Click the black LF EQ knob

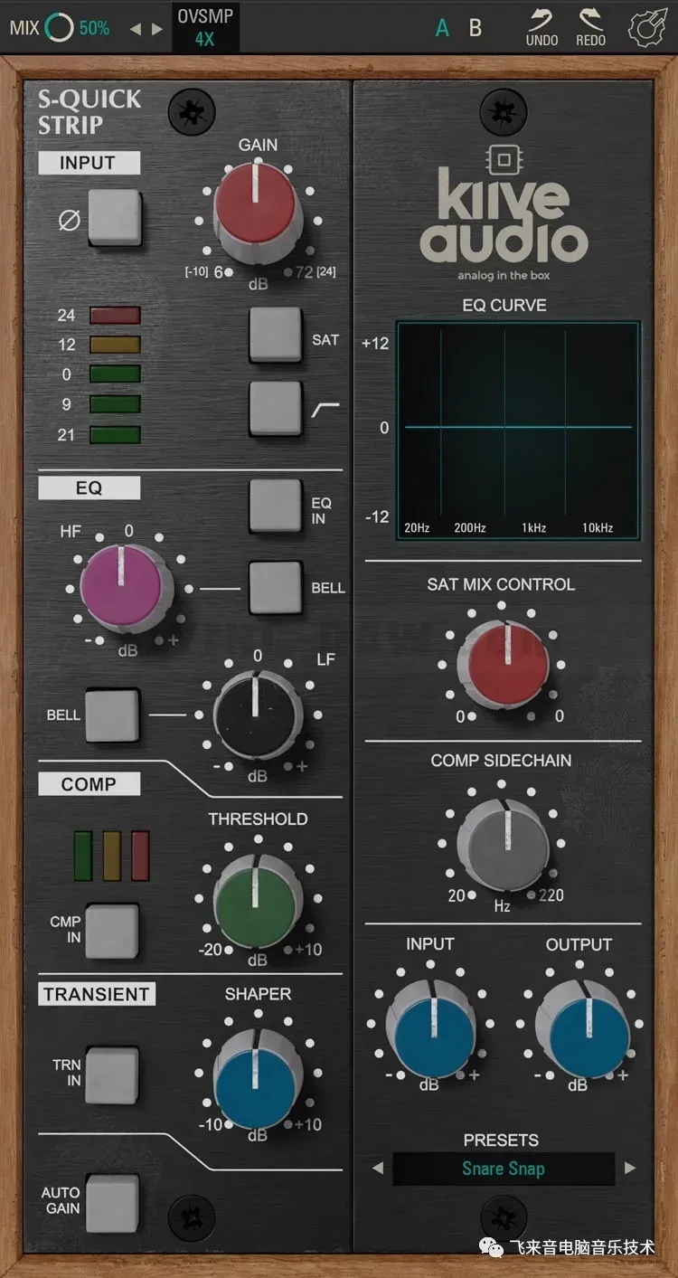pyautogui.click(x=257, y=713)
